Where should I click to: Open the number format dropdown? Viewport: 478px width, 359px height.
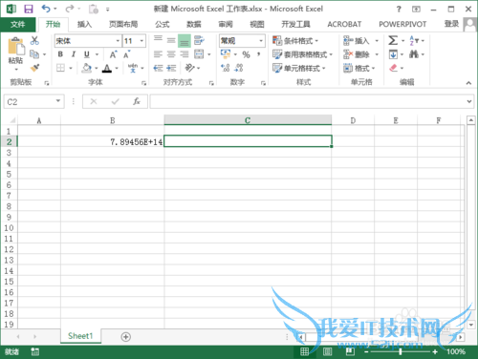tap(261, 41)
